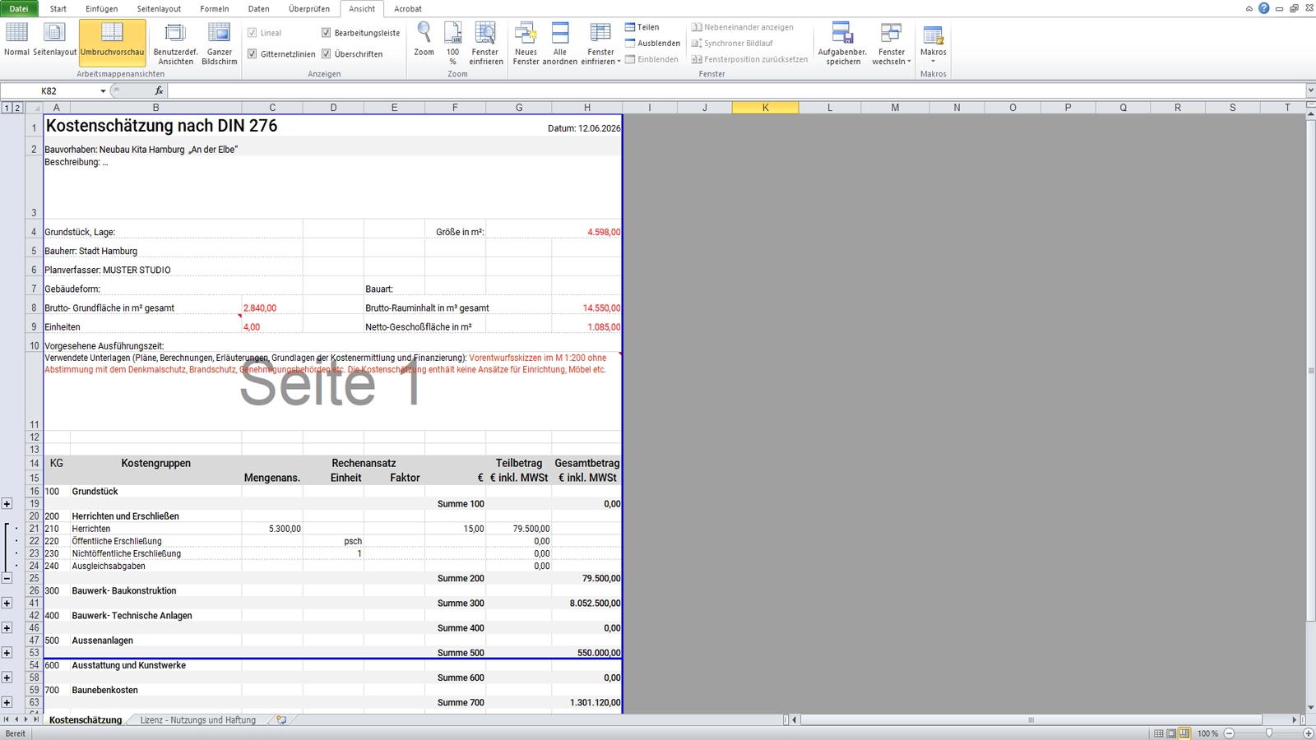The image size is (1316, 740).
Task: Toggle Bearbeitungsleiste checkbox
Action: coord(327,33)
